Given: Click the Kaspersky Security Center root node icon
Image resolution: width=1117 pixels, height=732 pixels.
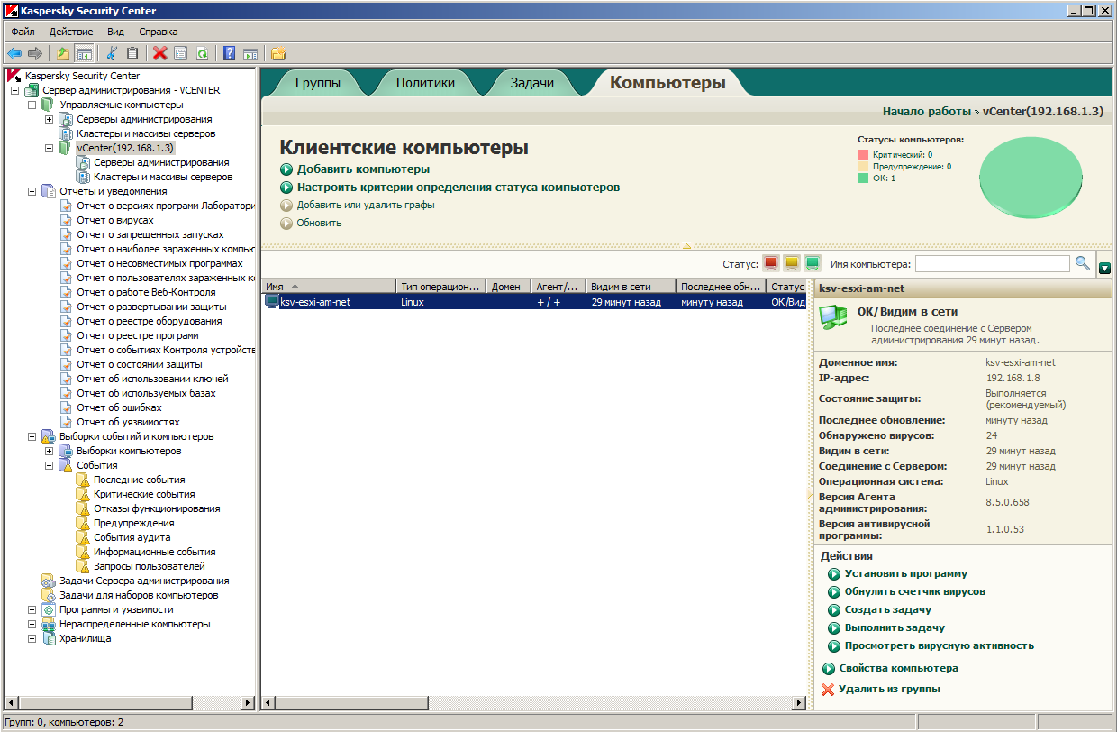Looking at the screenshot, I should 14,76.
